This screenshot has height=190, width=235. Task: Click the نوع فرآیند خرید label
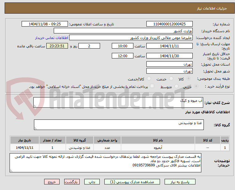point(217,86)
